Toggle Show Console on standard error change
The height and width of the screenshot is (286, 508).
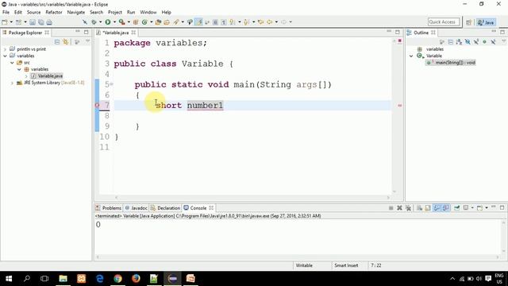coord(446,208)
